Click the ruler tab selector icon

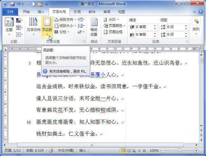(6, 49)
